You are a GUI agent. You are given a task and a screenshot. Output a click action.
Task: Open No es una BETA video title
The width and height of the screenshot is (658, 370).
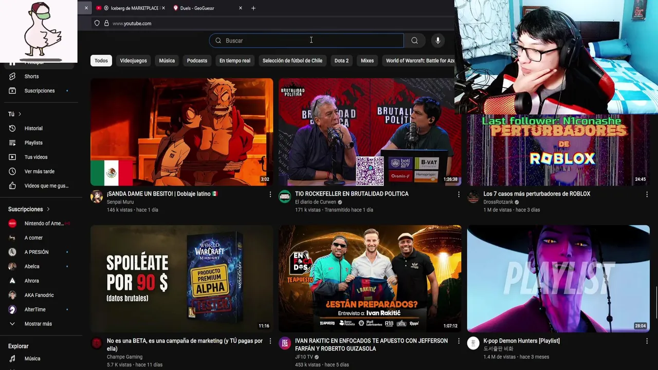tap(185, 345)
